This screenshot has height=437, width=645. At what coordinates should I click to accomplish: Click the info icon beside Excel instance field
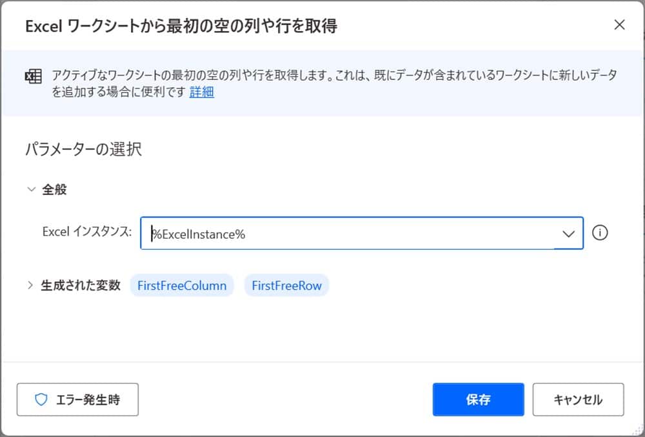600,233
